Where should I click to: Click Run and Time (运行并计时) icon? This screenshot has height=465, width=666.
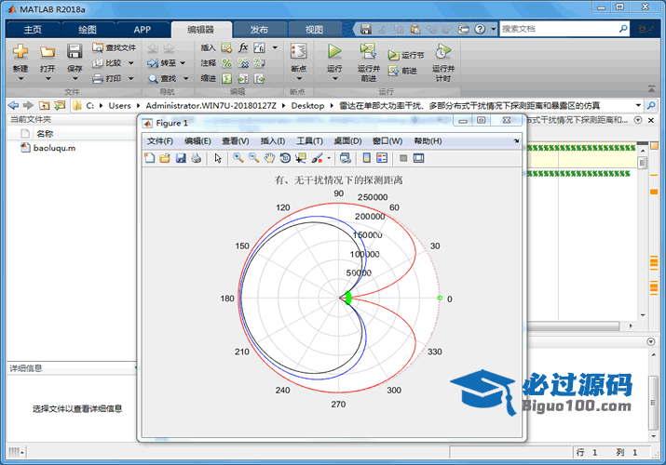[x=443, y=51]
